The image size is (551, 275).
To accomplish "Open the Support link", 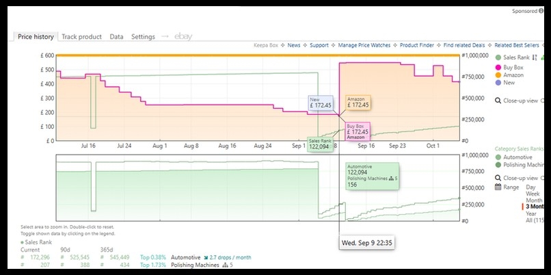I will [319, 45].
